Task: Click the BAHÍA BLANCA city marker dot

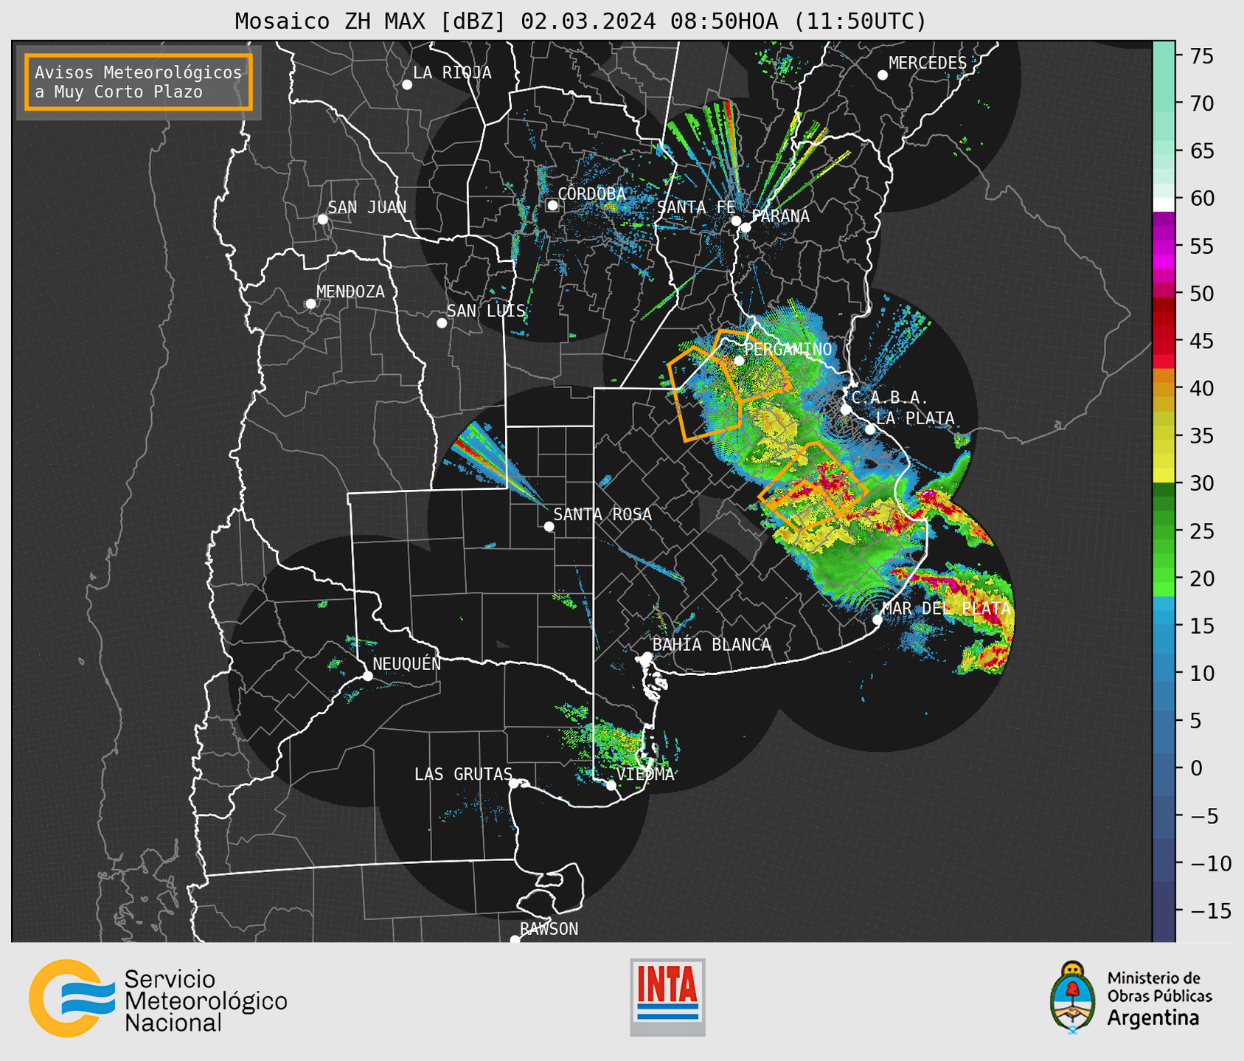Action: click(x=647, y=657)
